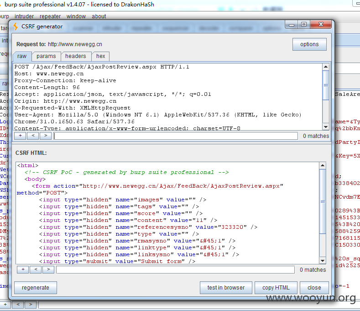Click the 'Content-Length: 96' header line
The width and height of the screenshot is (360, 311).
coord(47,87)
